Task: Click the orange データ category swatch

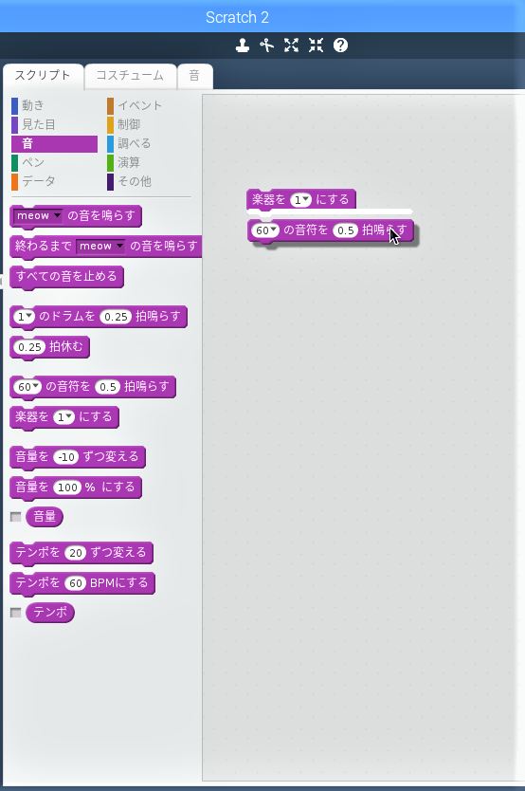Action: (14, 181)
